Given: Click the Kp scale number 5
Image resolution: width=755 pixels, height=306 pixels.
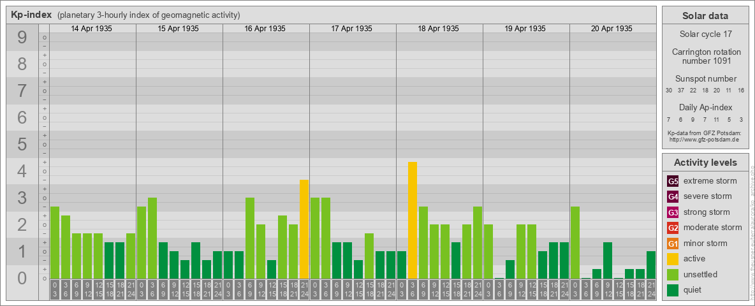Looking at the screenshot, I should pos(22,144).
